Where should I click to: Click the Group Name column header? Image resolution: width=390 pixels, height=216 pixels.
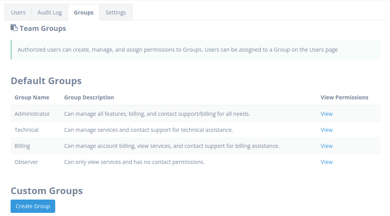[32, 97]
